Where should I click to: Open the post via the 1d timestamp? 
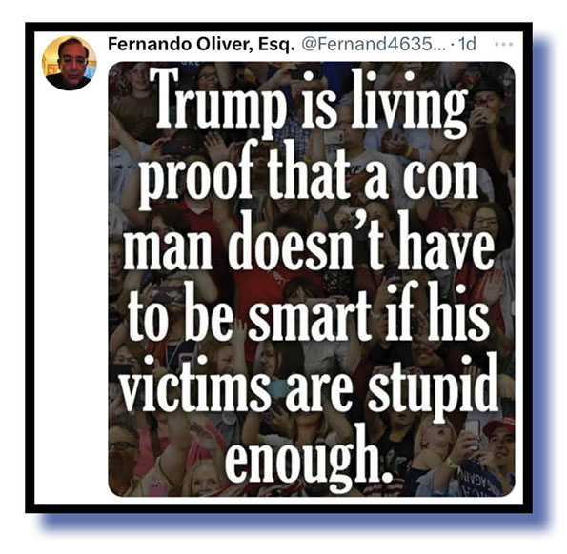click(467, 45)
